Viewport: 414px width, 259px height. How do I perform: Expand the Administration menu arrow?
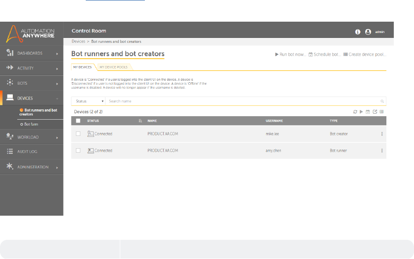coord(57,167)
